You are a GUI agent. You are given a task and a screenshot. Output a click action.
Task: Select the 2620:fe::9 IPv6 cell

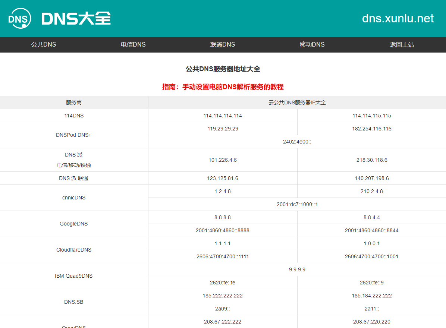(371, 283)
